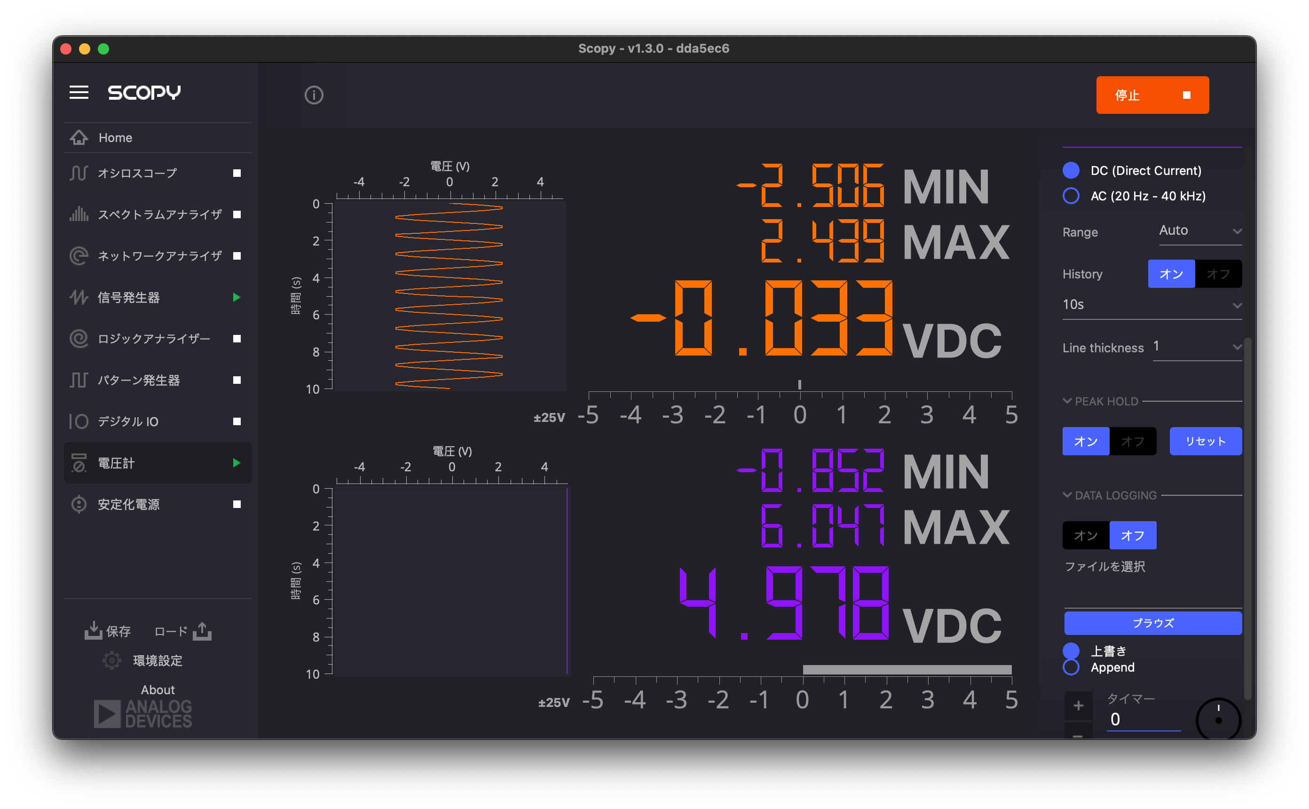The height and width of the screenshot is (809, 1309).
Task: Click the ブラウズ browse button
Action: pos(1153,623)
